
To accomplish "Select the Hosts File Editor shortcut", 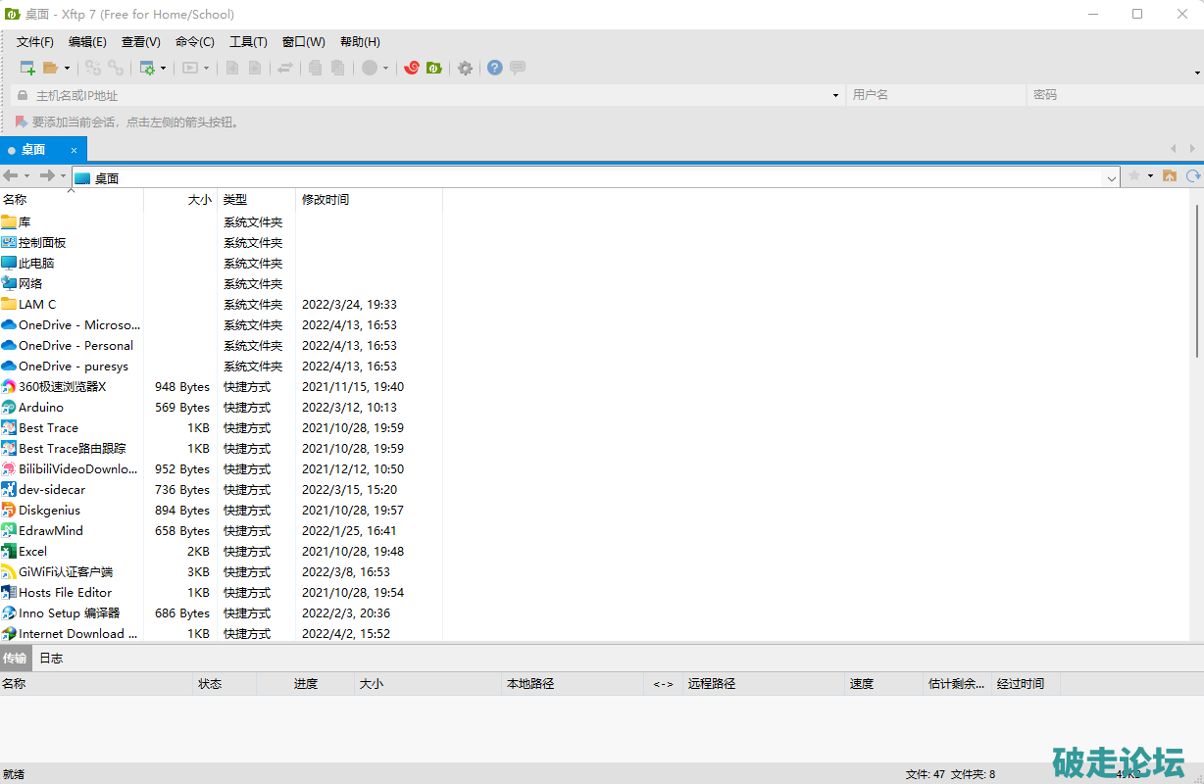I will (x=65, y=593).
